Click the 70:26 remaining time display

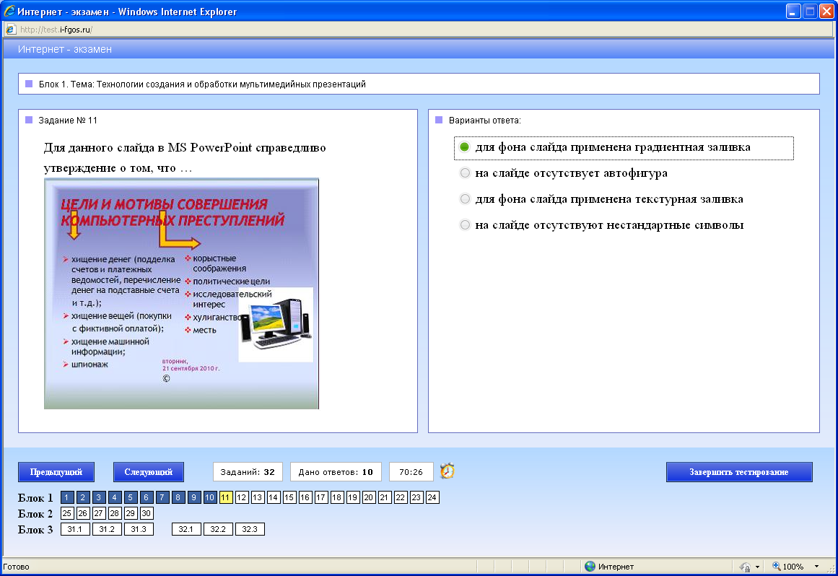point(411,472)
